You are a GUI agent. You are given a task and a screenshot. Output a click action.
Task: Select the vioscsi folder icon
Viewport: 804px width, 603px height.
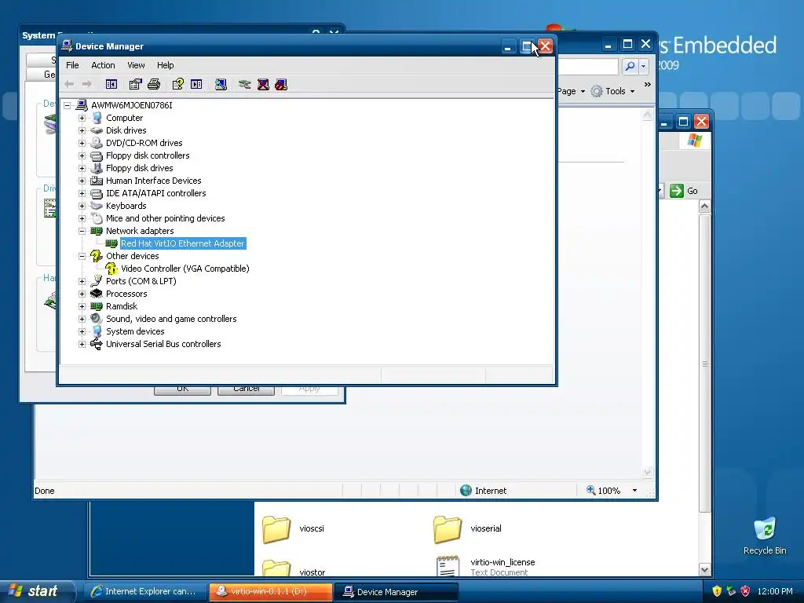coord(276,529)
